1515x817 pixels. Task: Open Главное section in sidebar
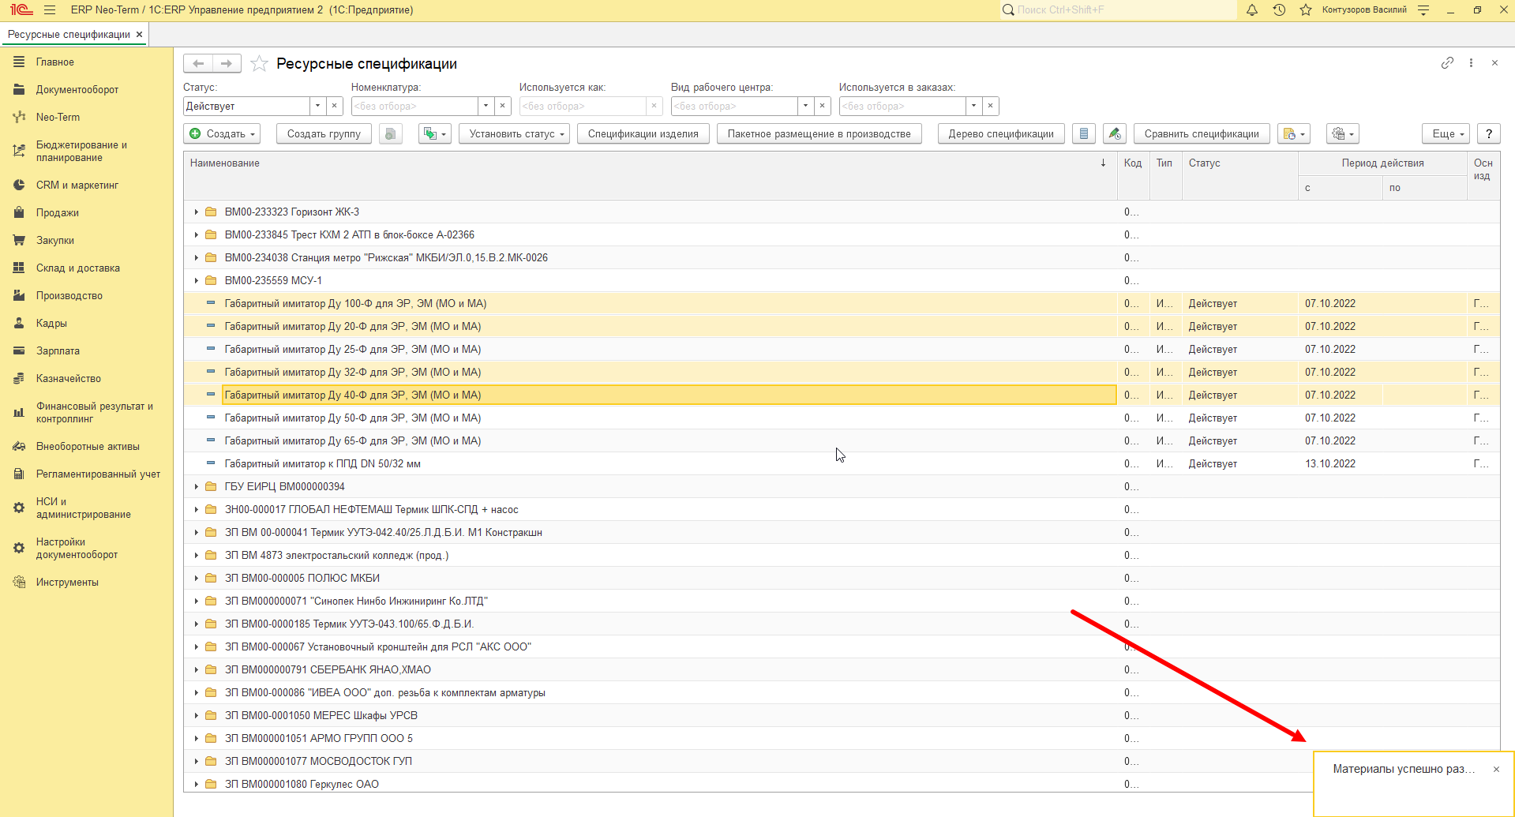pos(54,62)
